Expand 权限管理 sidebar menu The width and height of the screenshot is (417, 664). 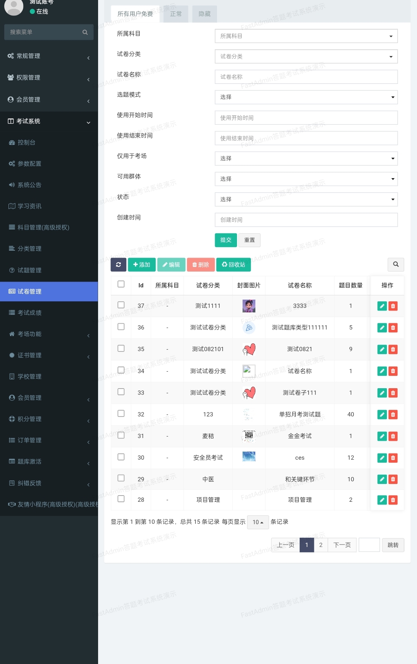point(49,78)
